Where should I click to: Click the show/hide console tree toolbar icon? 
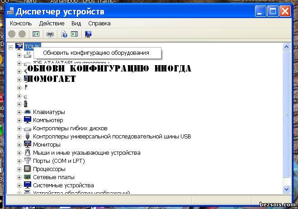[x=36, y=34]
